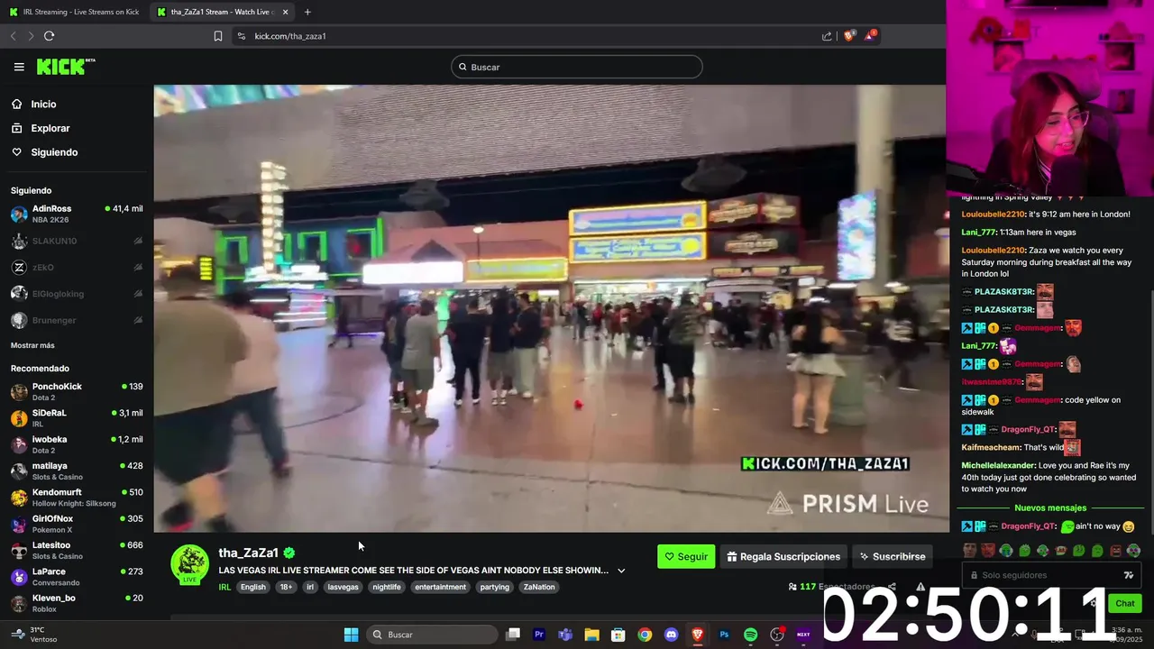Open Spotify from taskbar
Screen dimensions: 1154x649
click(x=750, y=635)
